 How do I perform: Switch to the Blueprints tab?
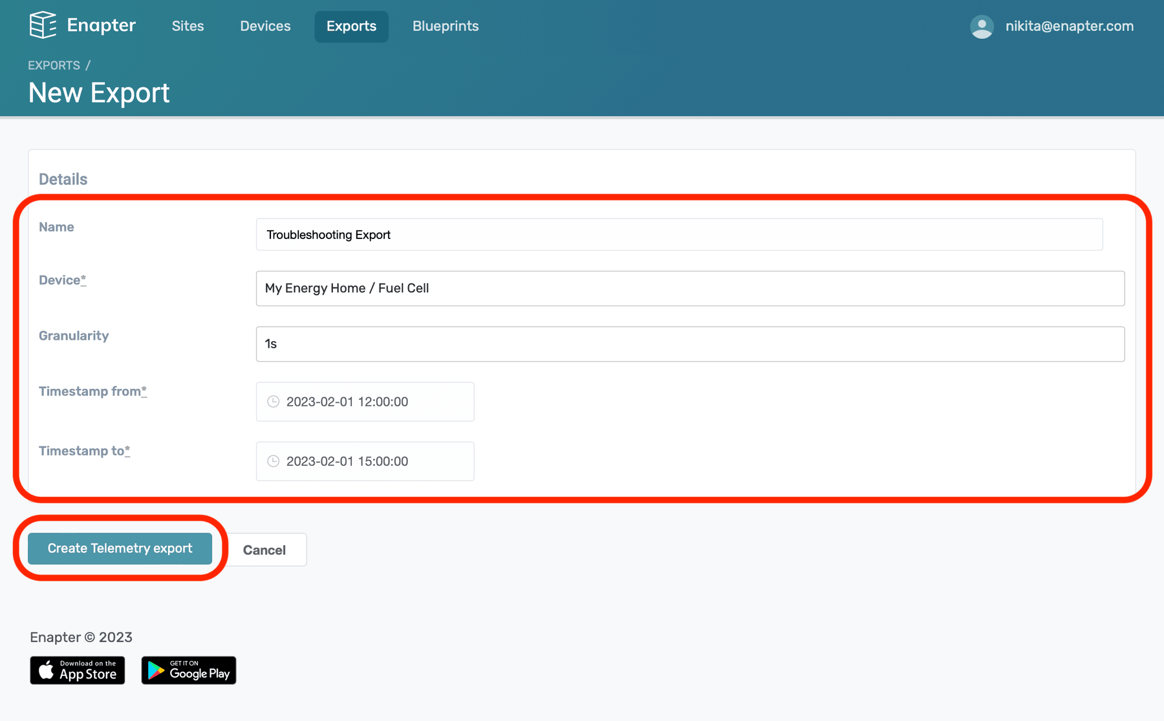coord(445,26)
